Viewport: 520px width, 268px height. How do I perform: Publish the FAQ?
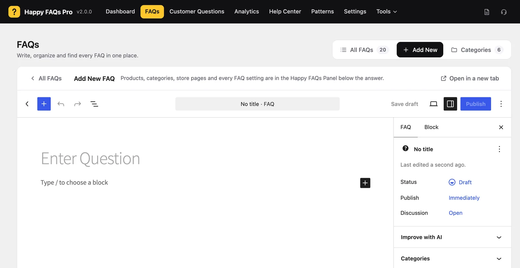[x=475, y=104]
